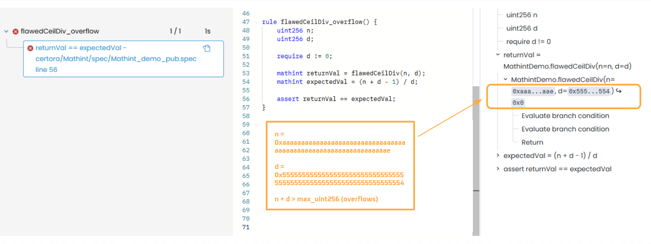
Task: Select the "require d != 0" trace entry
Action: pyautogui.click(x=528, y=42)
